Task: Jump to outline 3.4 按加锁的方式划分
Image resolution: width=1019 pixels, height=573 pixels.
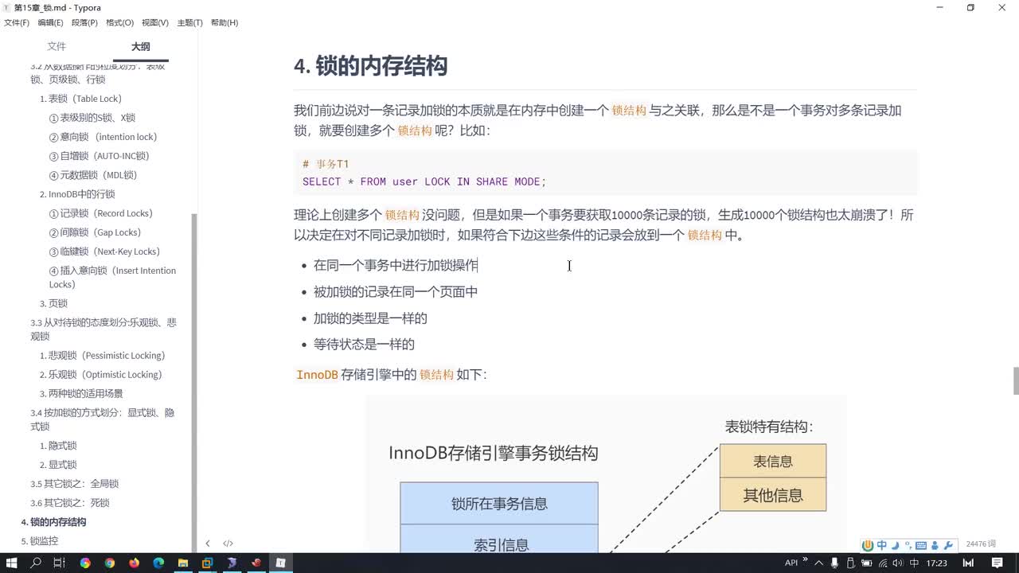Action: 103,419
